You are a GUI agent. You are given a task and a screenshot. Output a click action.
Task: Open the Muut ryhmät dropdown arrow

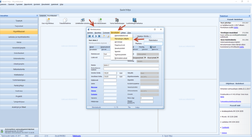tap(158, 58)
